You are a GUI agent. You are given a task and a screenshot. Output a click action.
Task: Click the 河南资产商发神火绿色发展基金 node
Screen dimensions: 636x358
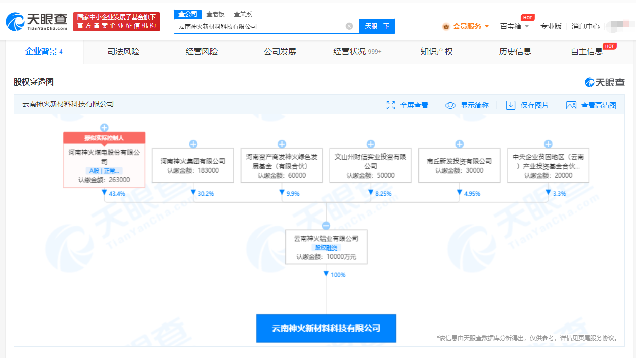tap(282, 165)
